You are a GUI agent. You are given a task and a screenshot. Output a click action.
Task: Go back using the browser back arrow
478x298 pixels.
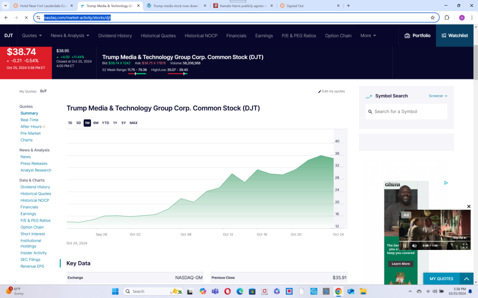(x=6, y=17)
